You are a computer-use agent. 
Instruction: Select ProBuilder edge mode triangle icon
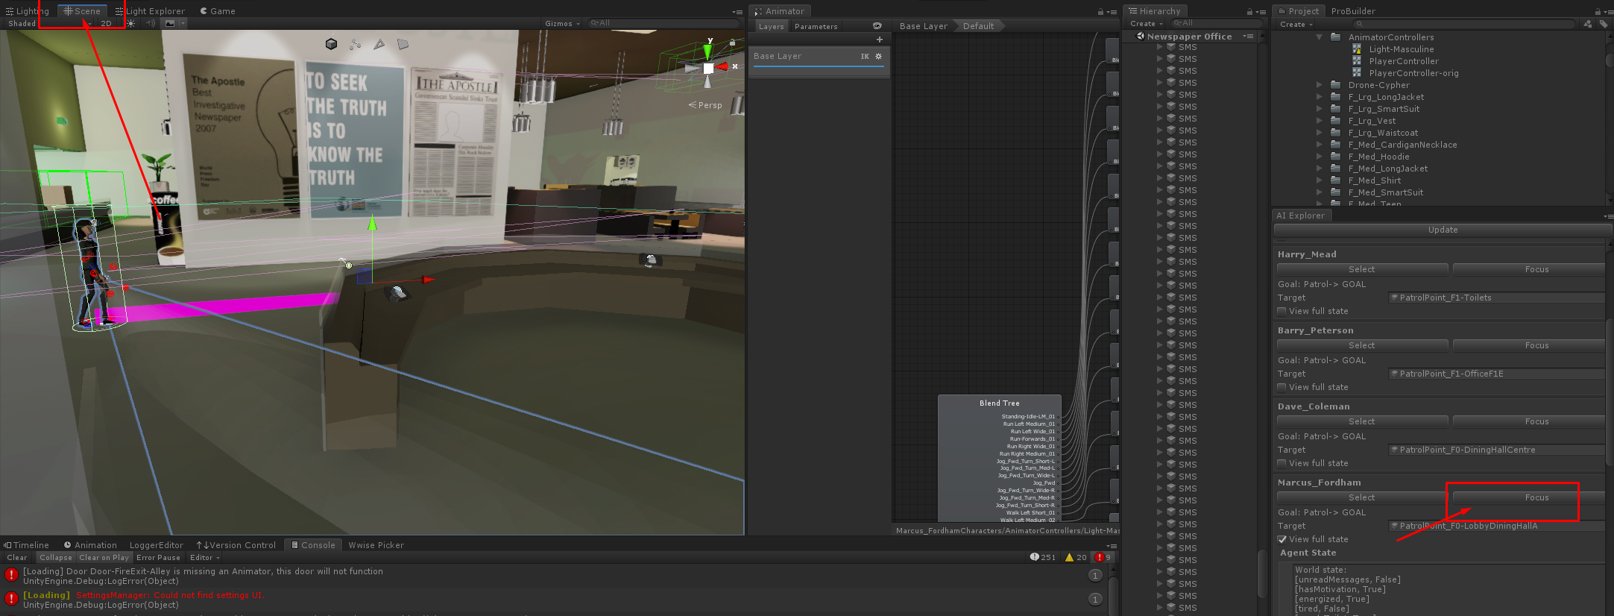pyautogui.click(x=379, y=44)
